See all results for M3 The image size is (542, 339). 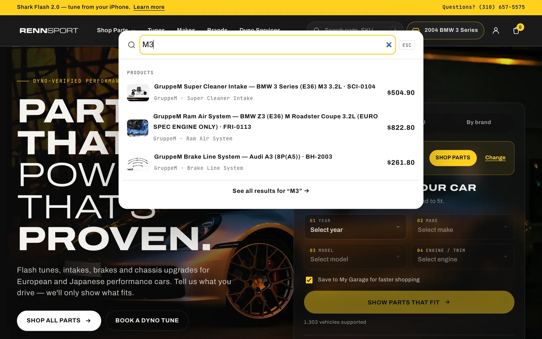coord(271,191)
